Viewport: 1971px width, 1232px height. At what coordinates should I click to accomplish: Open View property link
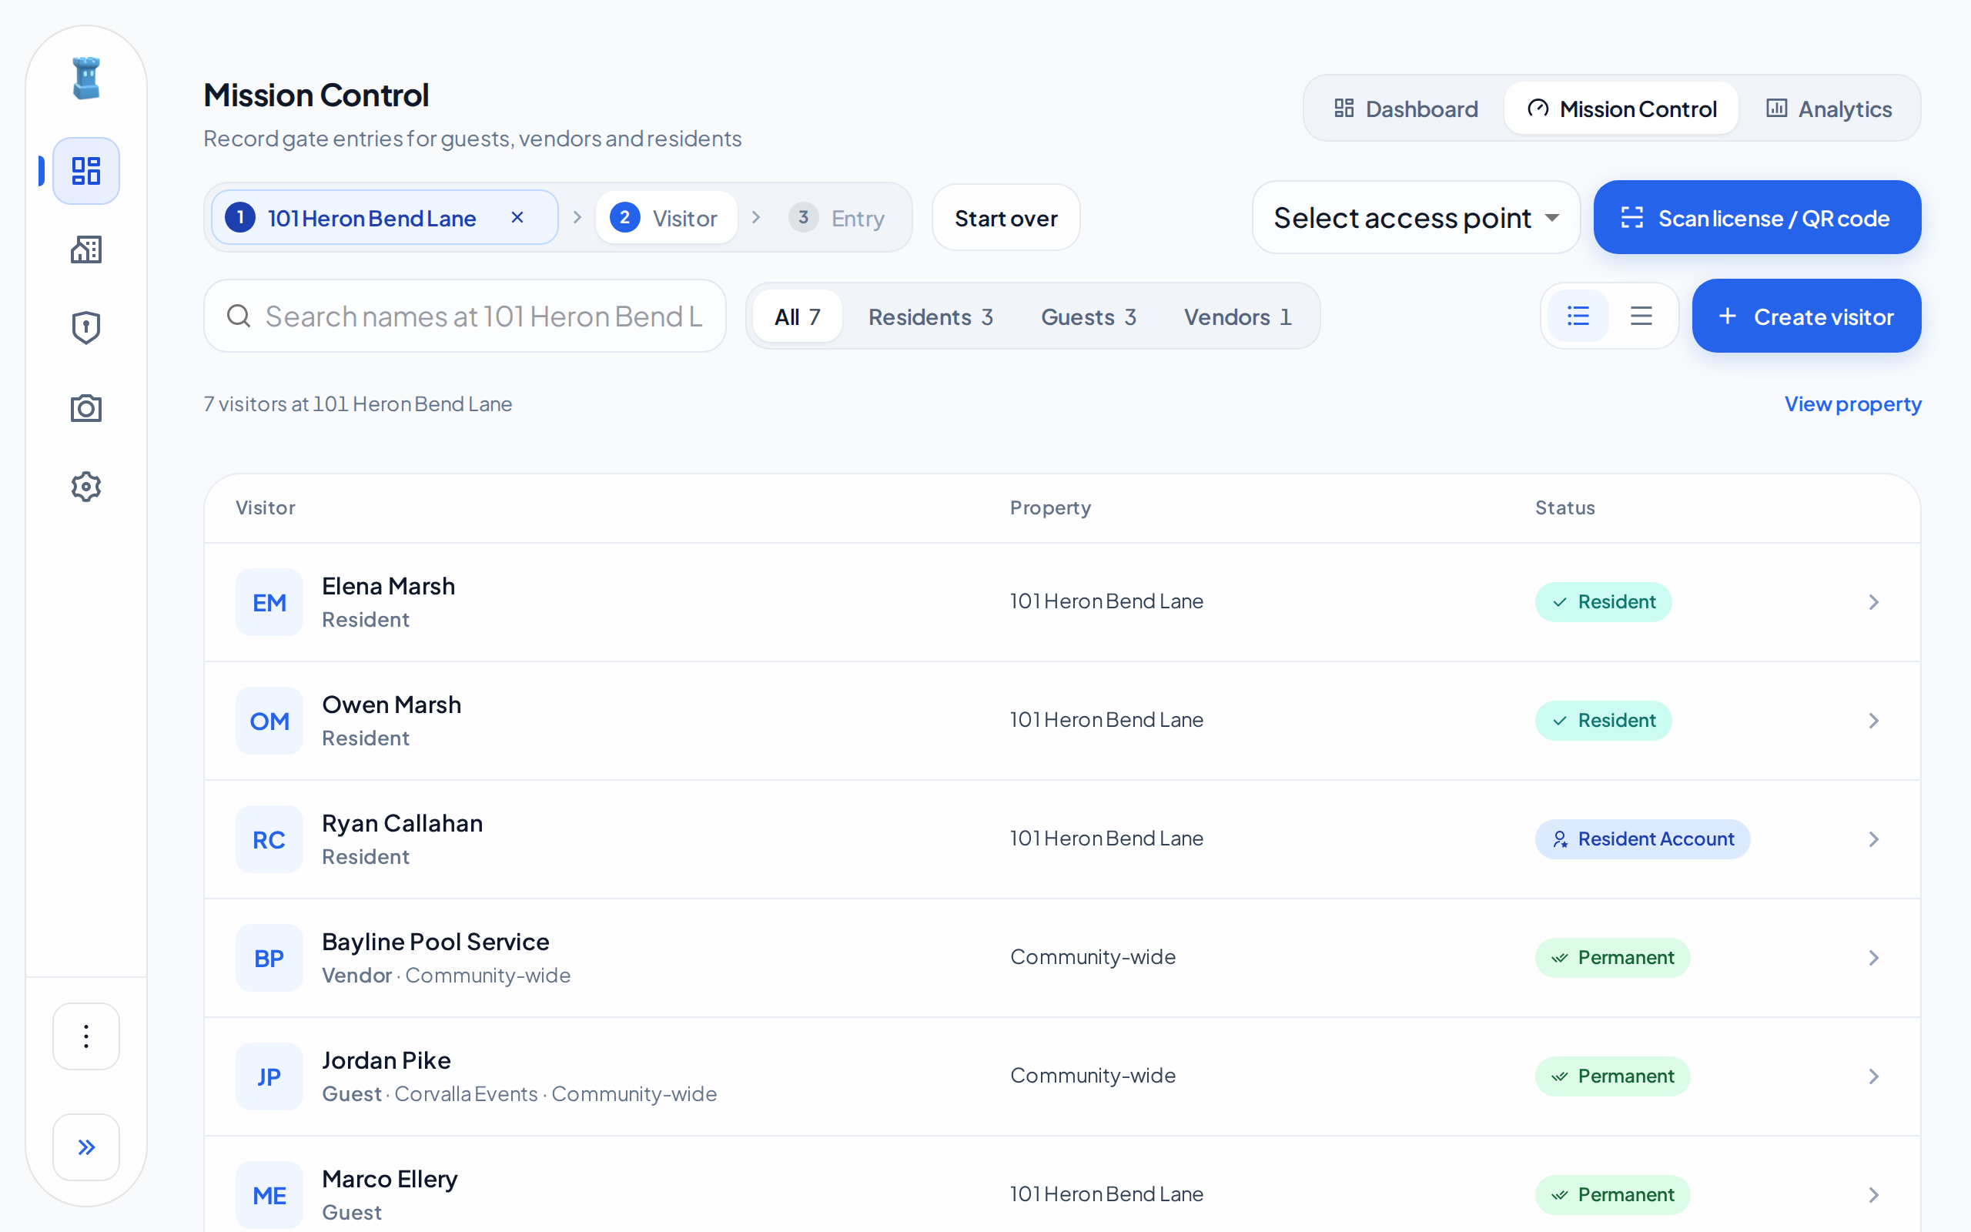pos(1853,404)
